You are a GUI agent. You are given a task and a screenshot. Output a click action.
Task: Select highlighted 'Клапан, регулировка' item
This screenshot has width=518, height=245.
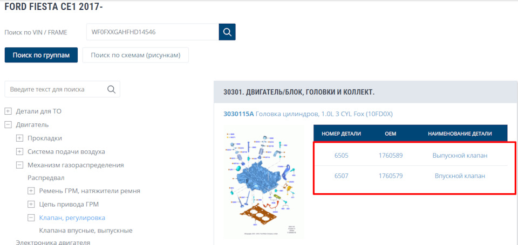[x=72, y=218]
